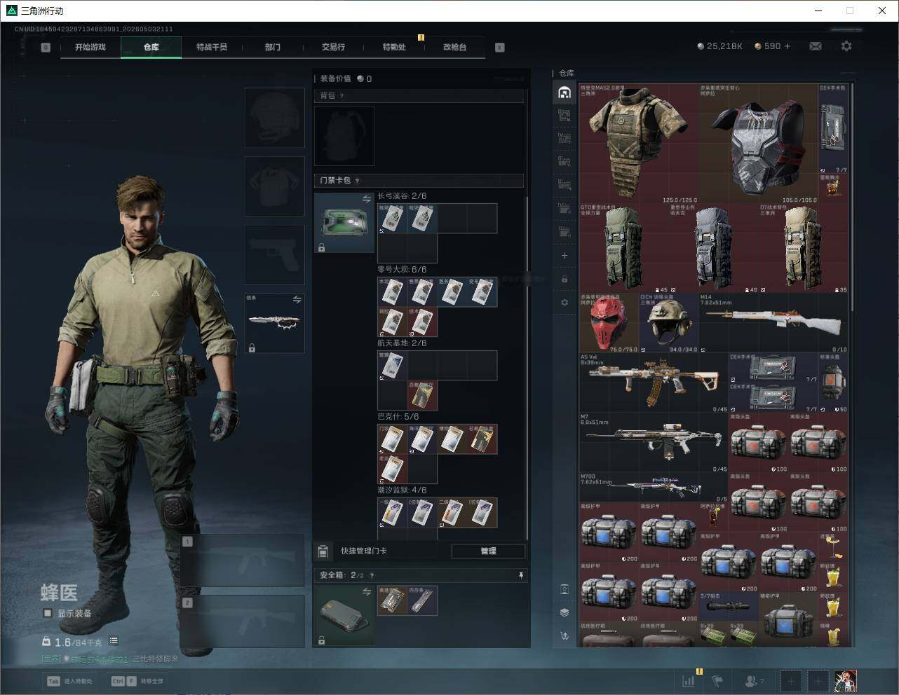The width and height of the screenshot is (899, 695).
Task: Open the statistics chart icon in bottom bar
Action: [x=689, y=680]
